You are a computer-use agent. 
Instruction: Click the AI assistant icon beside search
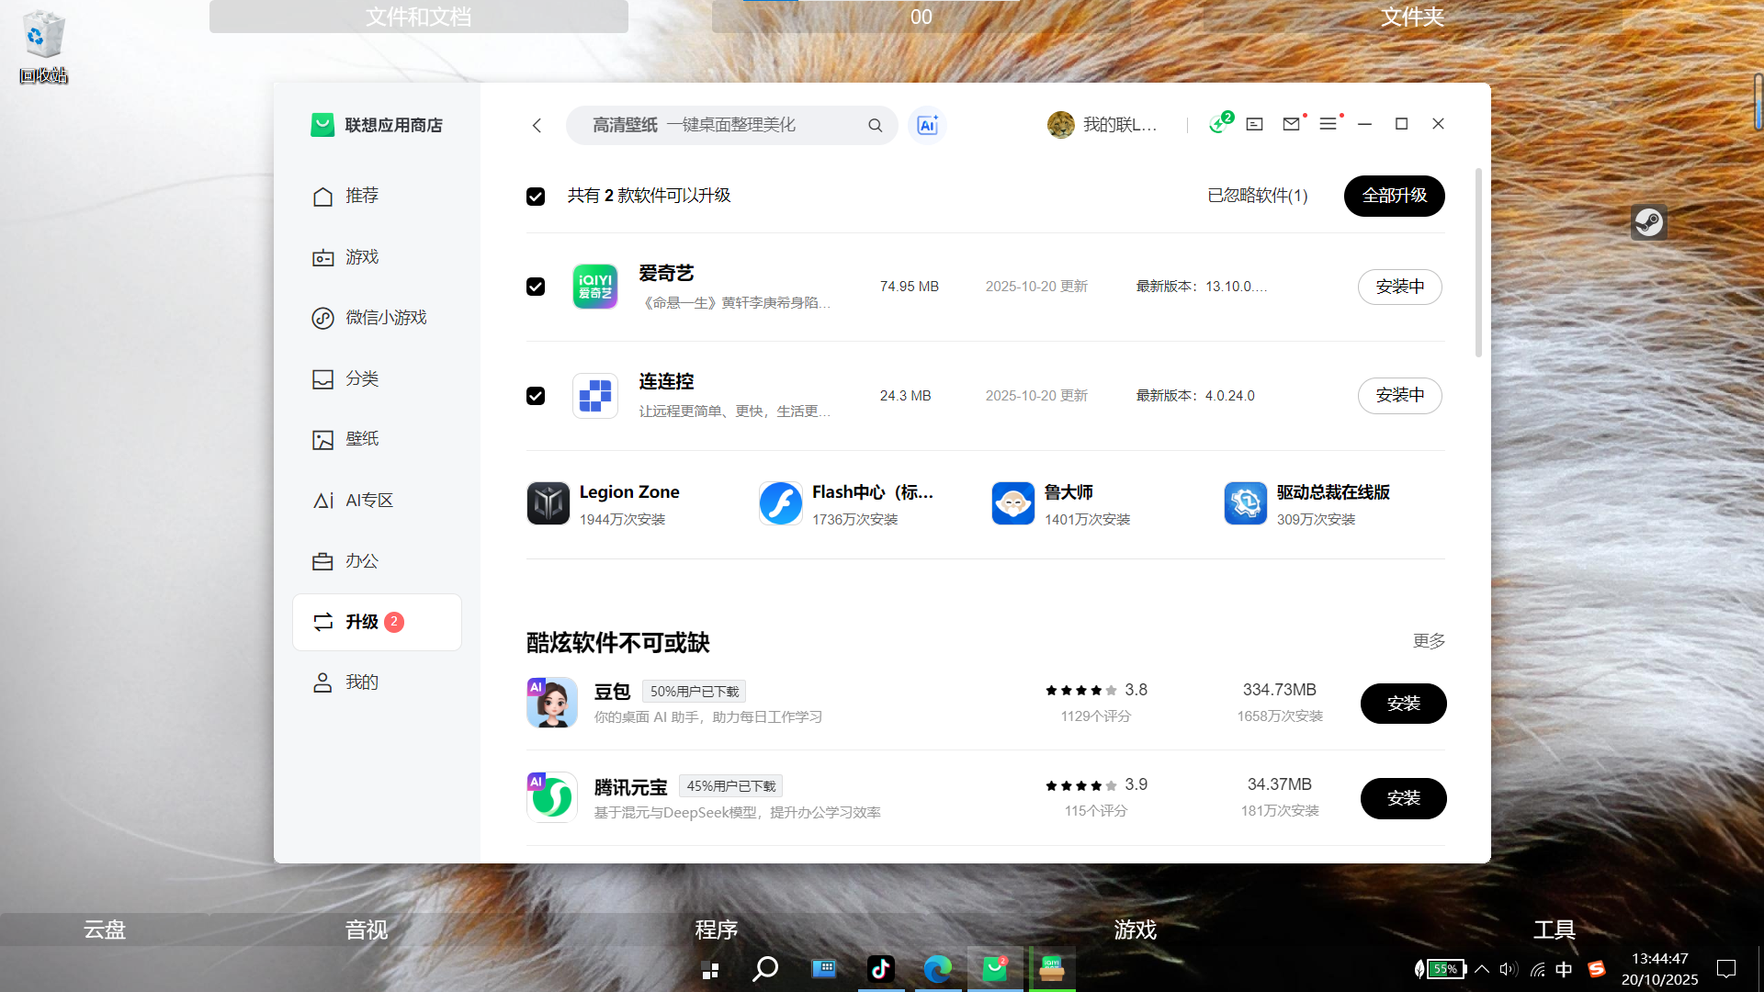[x=927, y=125]
